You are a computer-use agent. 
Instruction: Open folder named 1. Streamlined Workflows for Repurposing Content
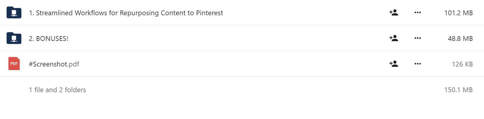click(x=126, y=13)
